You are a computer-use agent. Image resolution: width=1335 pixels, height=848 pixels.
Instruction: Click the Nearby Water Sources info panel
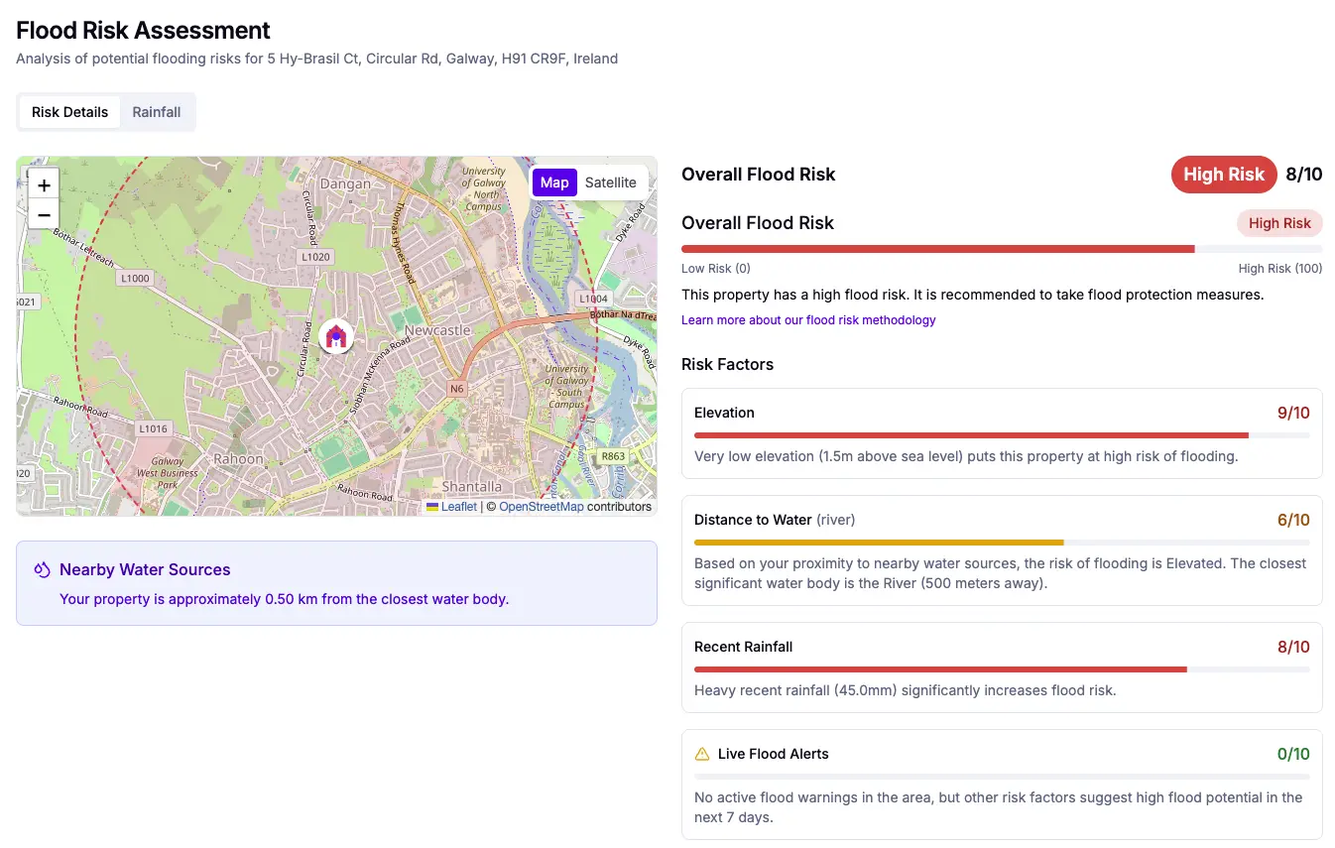[x=336, y=580]
